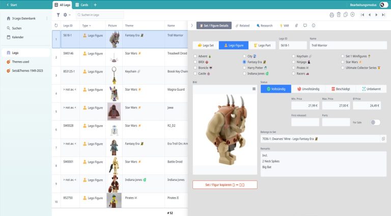
Task: Duplicate record with copy icon
Action: tap(345, 15)
